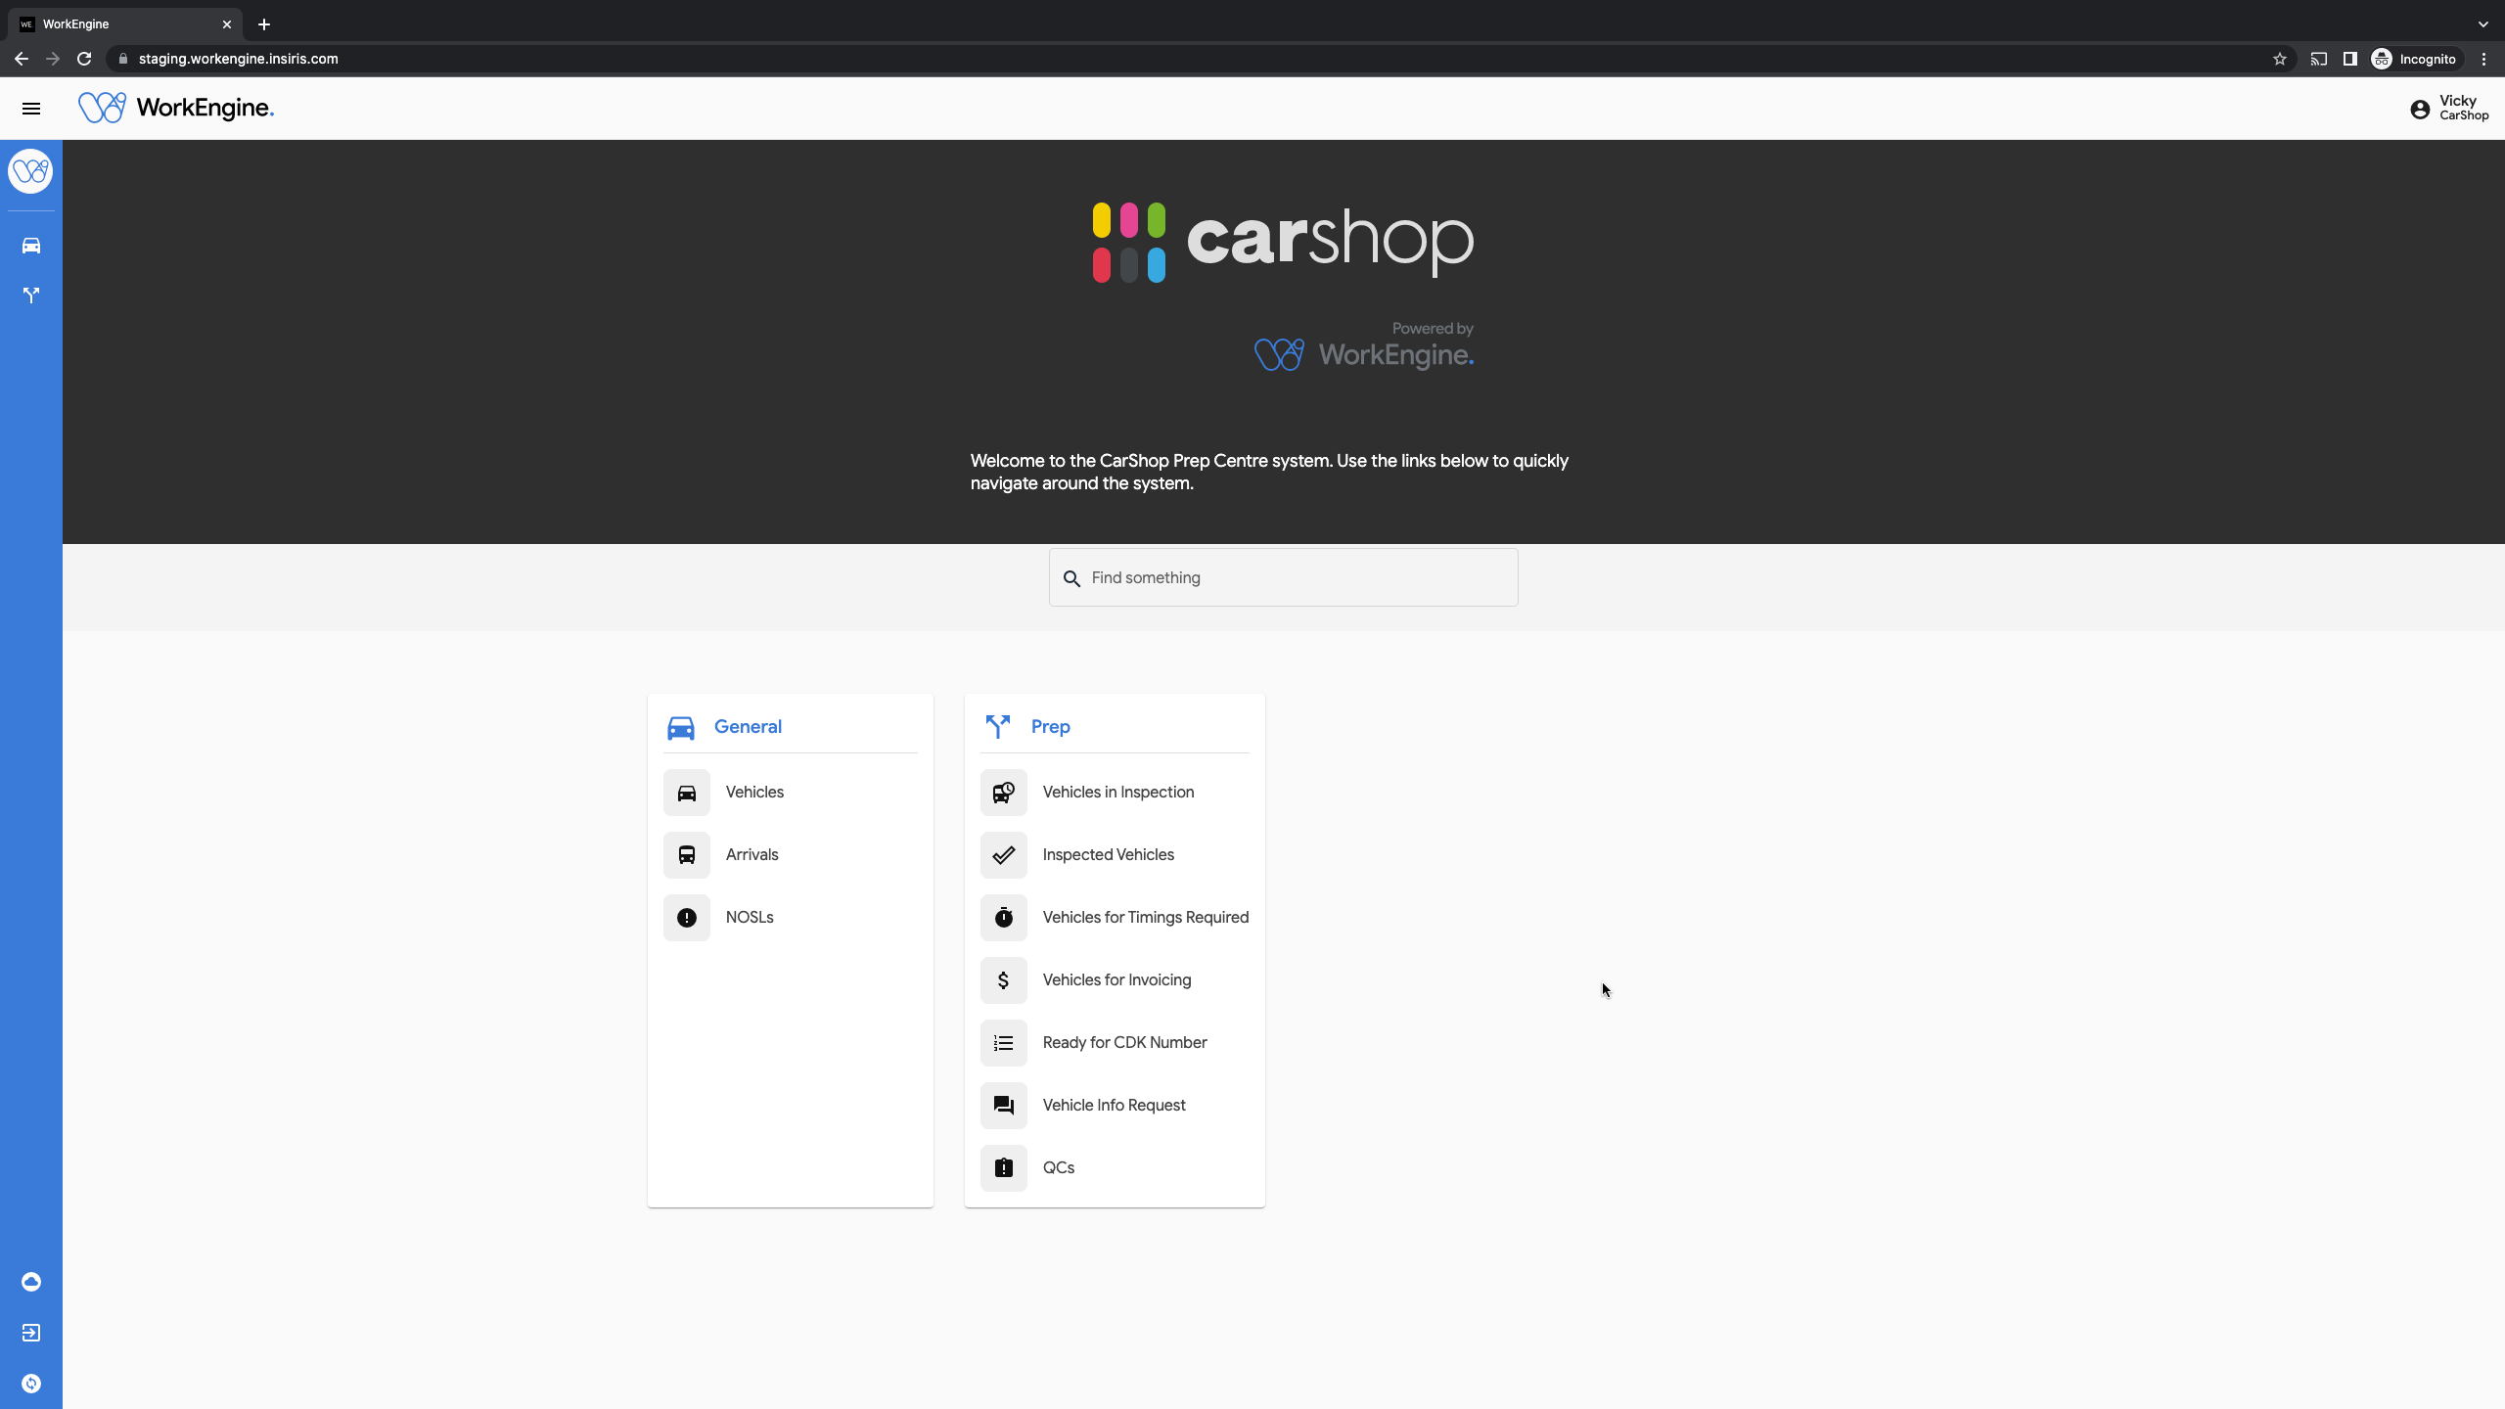Go to Inspected Vehicles
The height and width of the screenshot is (1409, 2505).
(1108, 855)
